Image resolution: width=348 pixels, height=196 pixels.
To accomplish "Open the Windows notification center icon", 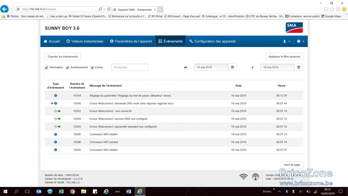I will (341, 191).
